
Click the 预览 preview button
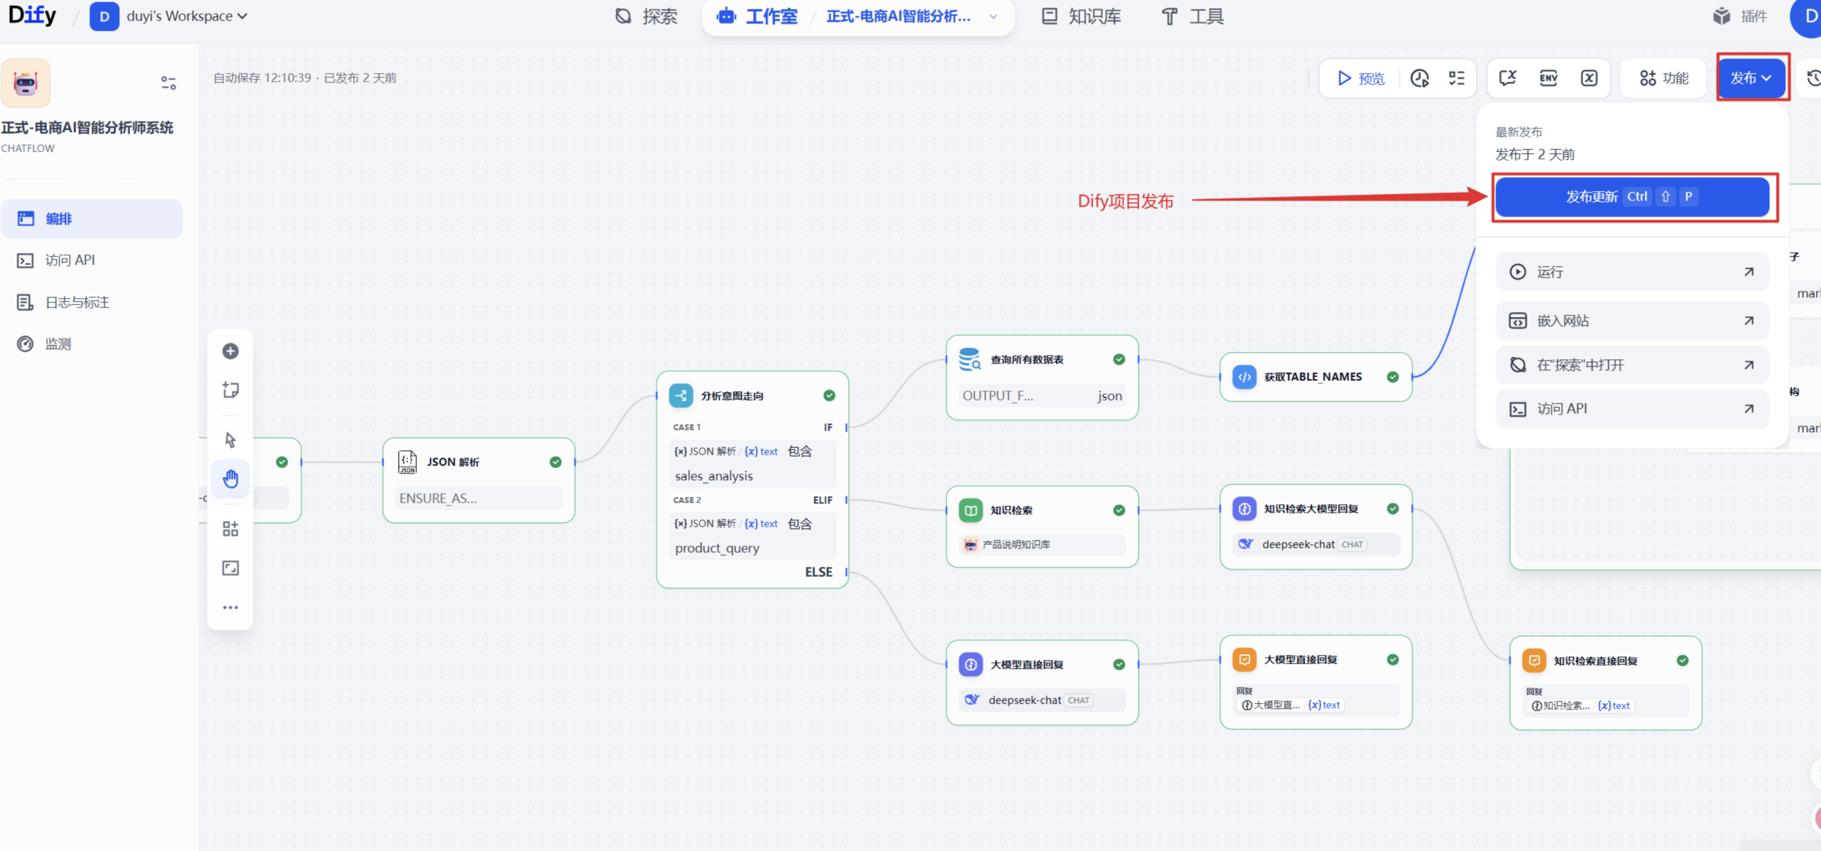1360,78
